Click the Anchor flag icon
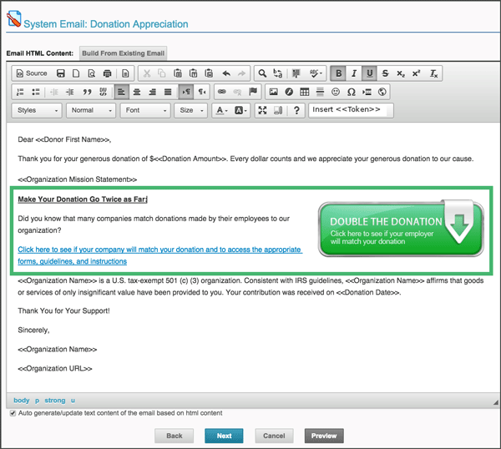This screenshot has width=501, height=449. [x=253, y=93]
